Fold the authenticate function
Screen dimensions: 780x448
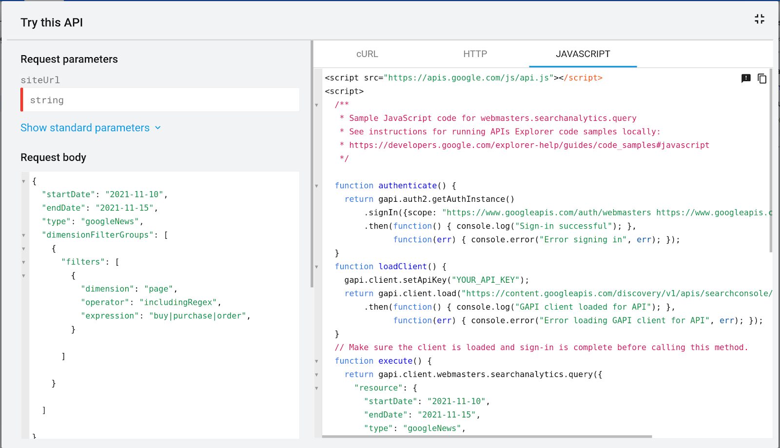tap(316, 186)
